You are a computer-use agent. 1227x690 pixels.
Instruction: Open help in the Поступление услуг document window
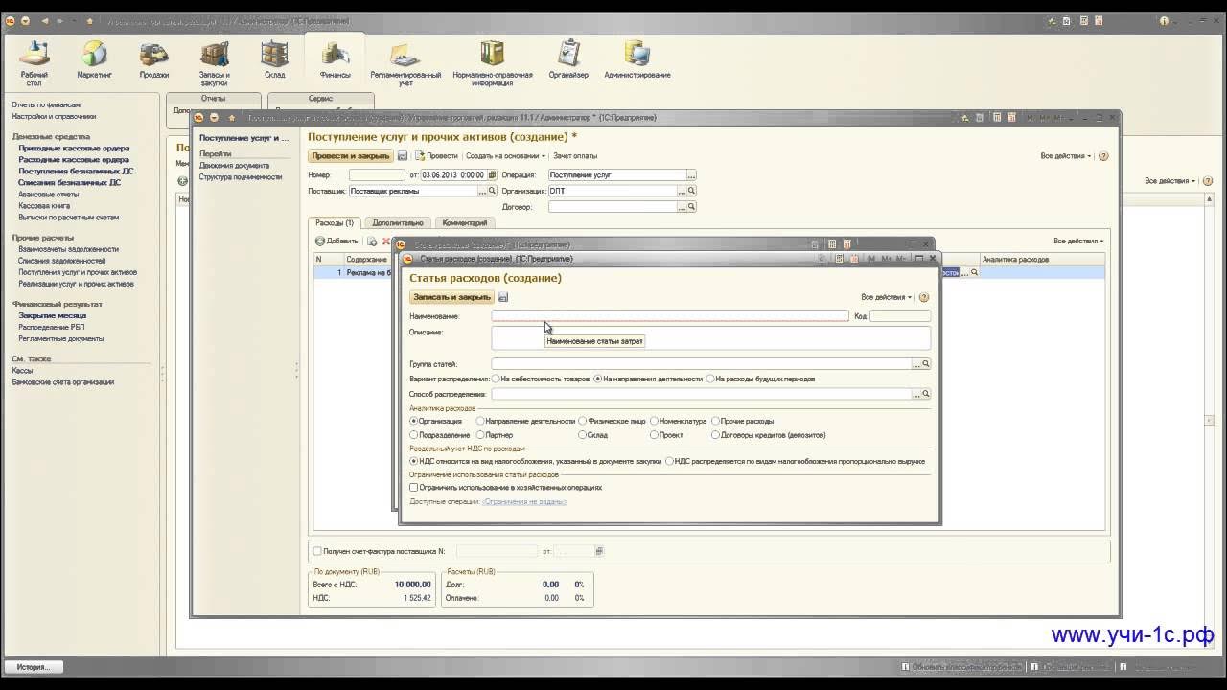[1103, 155]
